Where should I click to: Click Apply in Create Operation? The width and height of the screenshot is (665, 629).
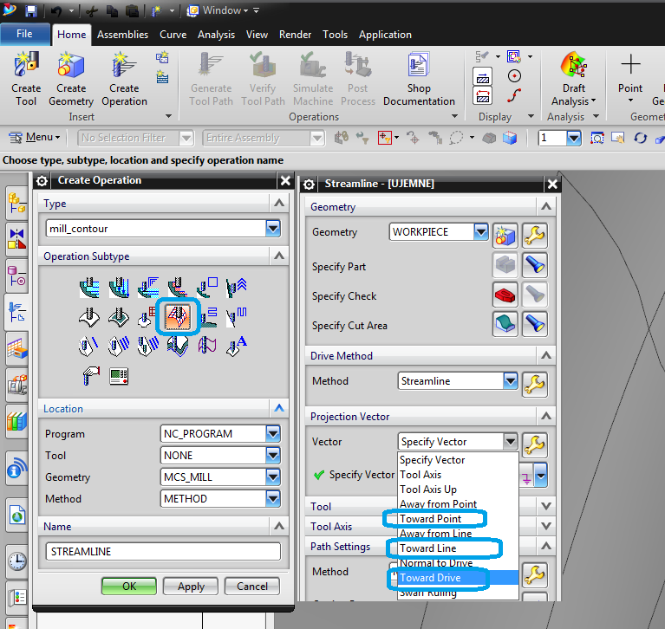[x=191, y=587]
